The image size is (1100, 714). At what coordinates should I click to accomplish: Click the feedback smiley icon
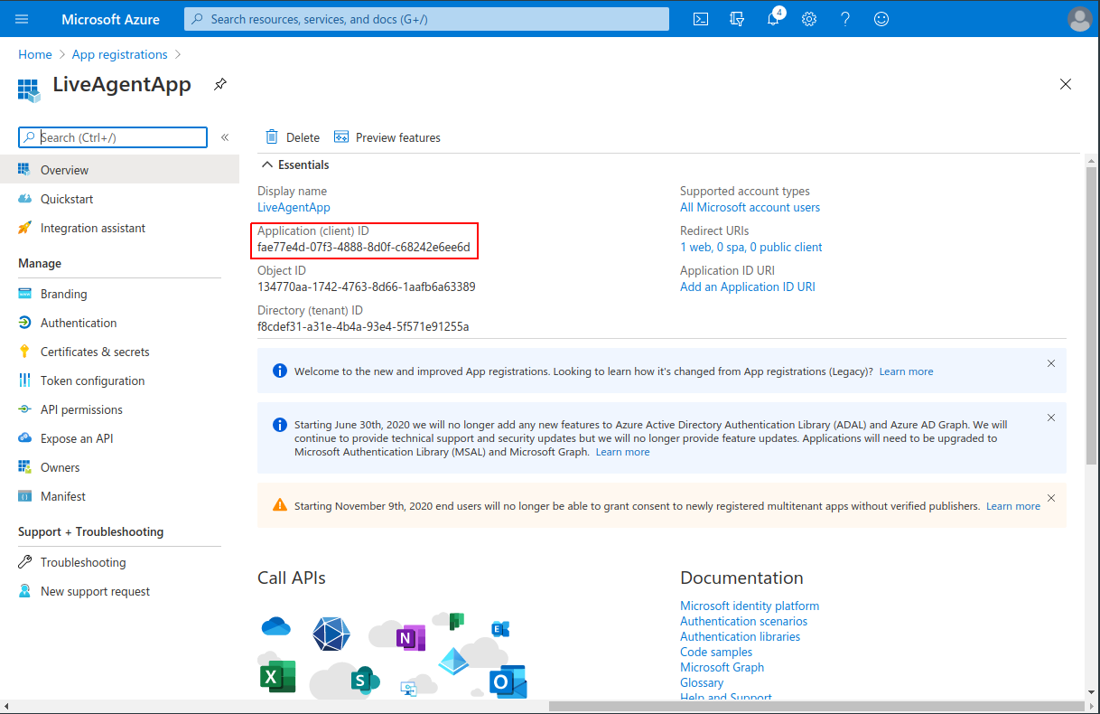click(881, 19)
